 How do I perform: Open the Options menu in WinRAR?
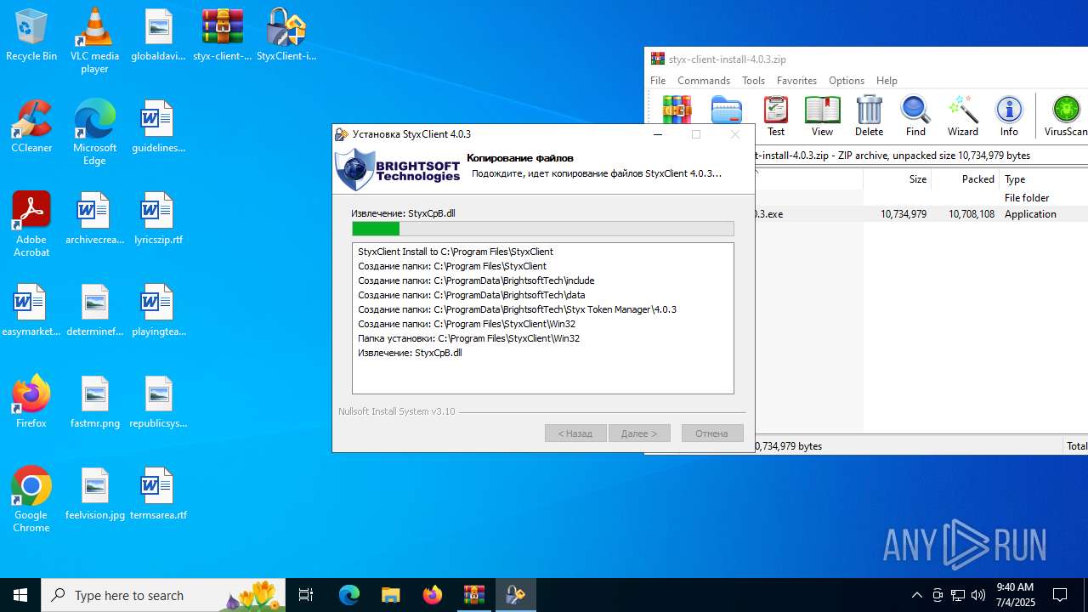846,81
